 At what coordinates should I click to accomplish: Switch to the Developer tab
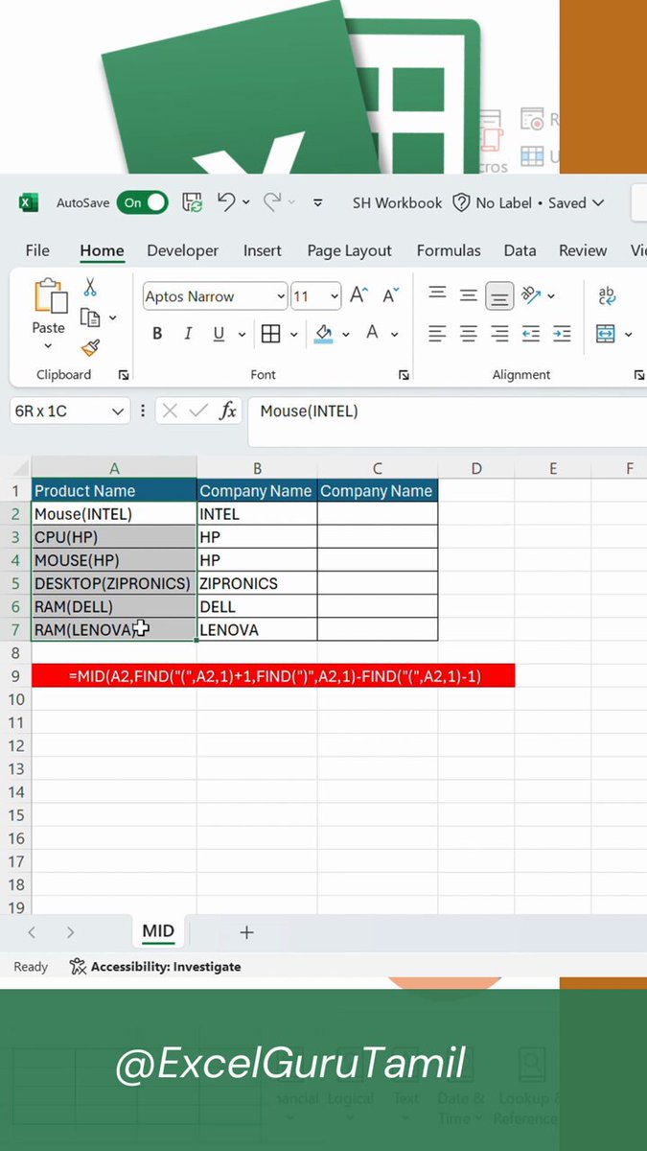click(x=182, y=250)
